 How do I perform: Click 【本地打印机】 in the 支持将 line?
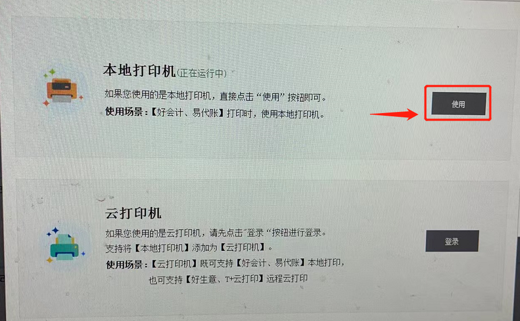point(162,248)
